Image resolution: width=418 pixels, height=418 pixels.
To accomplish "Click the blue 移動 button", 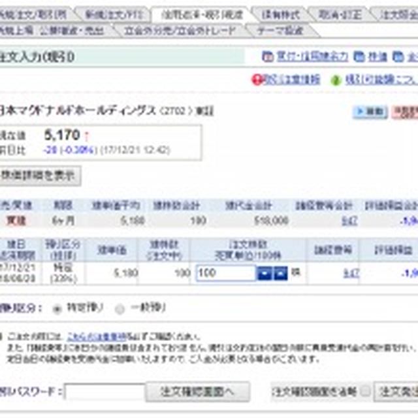I will tap(370, 112).
